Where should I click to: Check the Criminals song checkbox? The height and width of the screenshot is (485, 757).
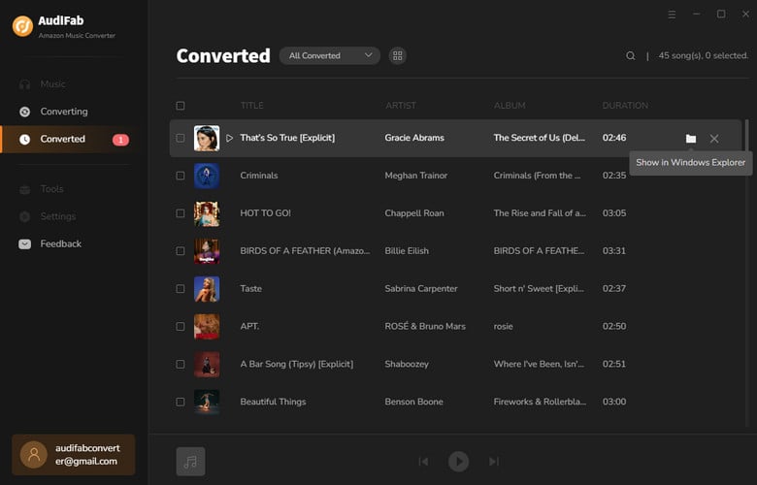[181, 176]
